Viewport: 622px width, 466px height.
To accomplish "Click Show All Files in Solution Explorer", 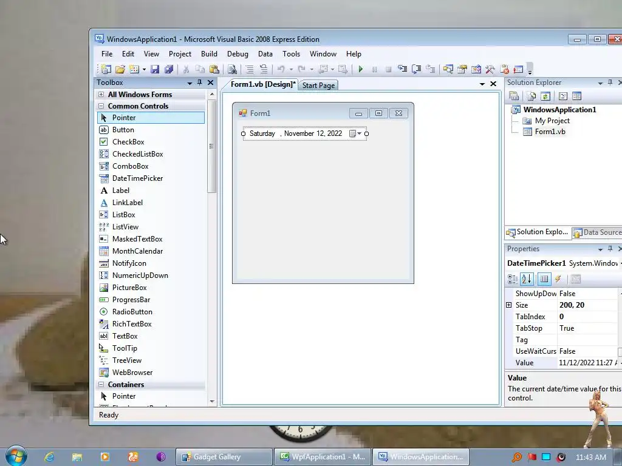I will click(531, 96).
